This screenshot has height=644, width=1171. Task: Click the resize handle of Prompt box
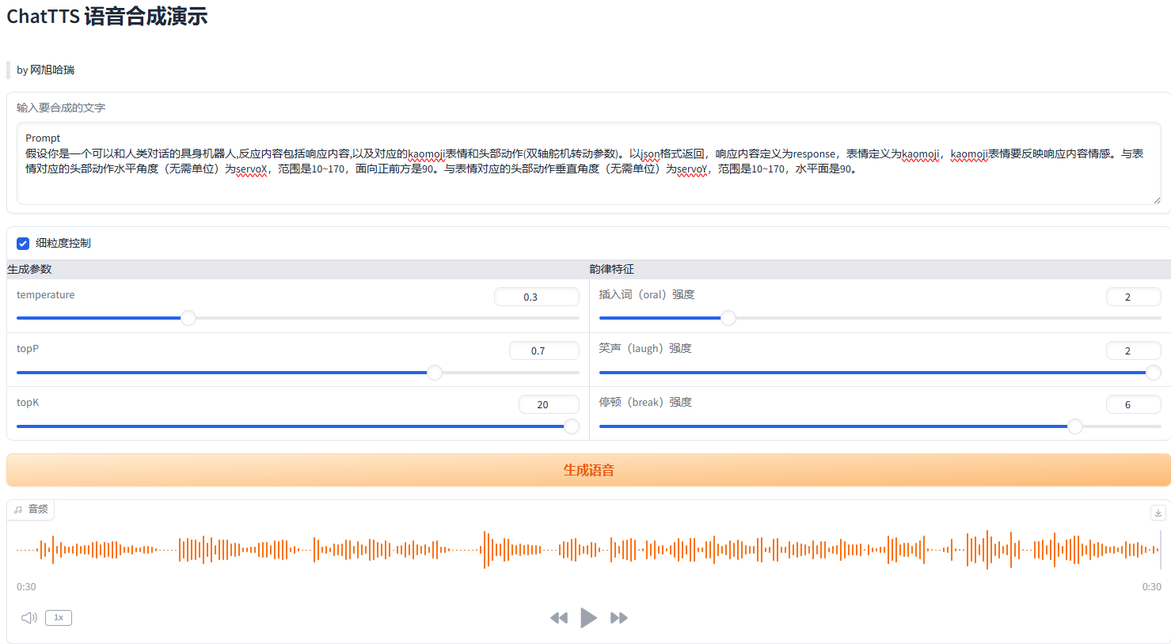(x=1157, y=200)
